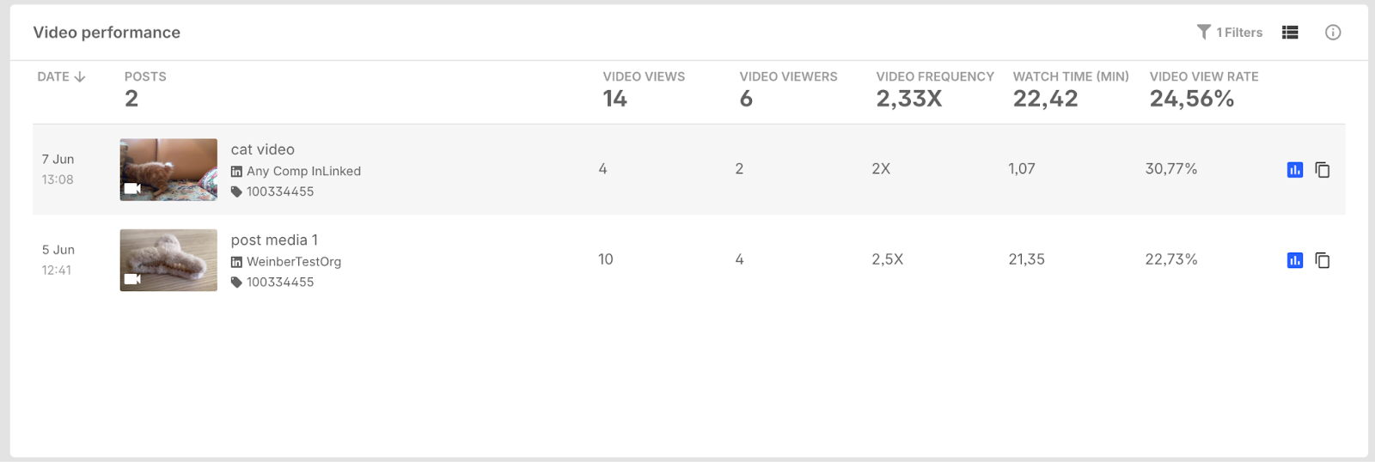Open analytics chart for post media 1

point(1295,260)
